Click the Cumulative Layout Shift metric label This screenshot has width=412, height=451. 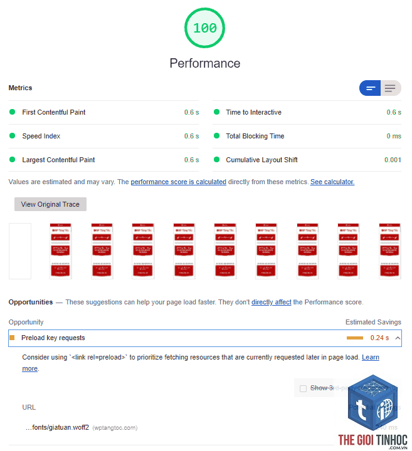click(261, 160)
